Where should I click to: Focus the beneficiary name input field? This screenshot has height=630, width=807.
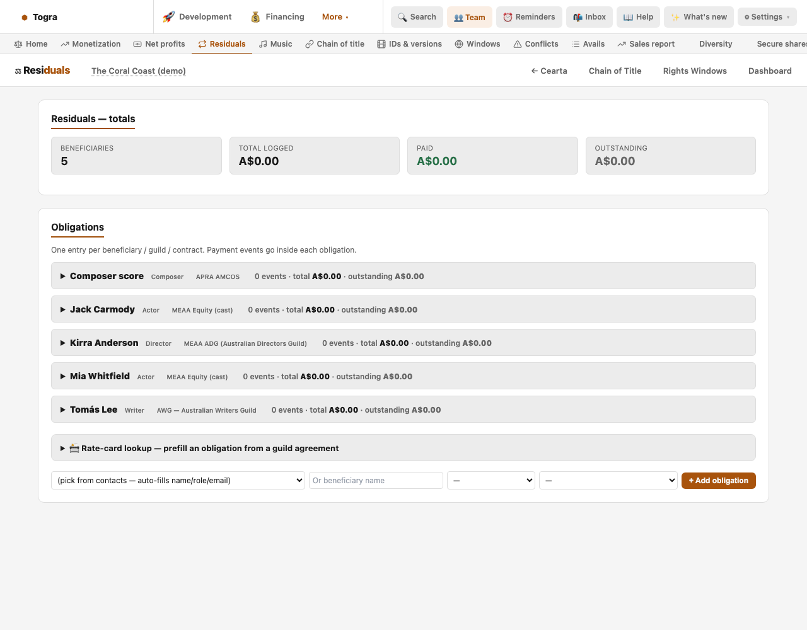pos(376,481)
